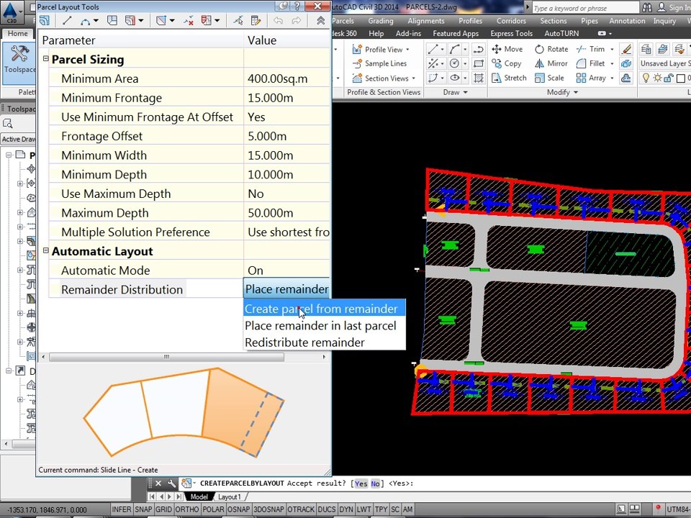Open the Parcel Union dropdown arrow

click(x=217, y=21)
